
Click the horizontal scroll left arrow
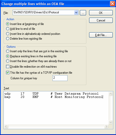6,127
